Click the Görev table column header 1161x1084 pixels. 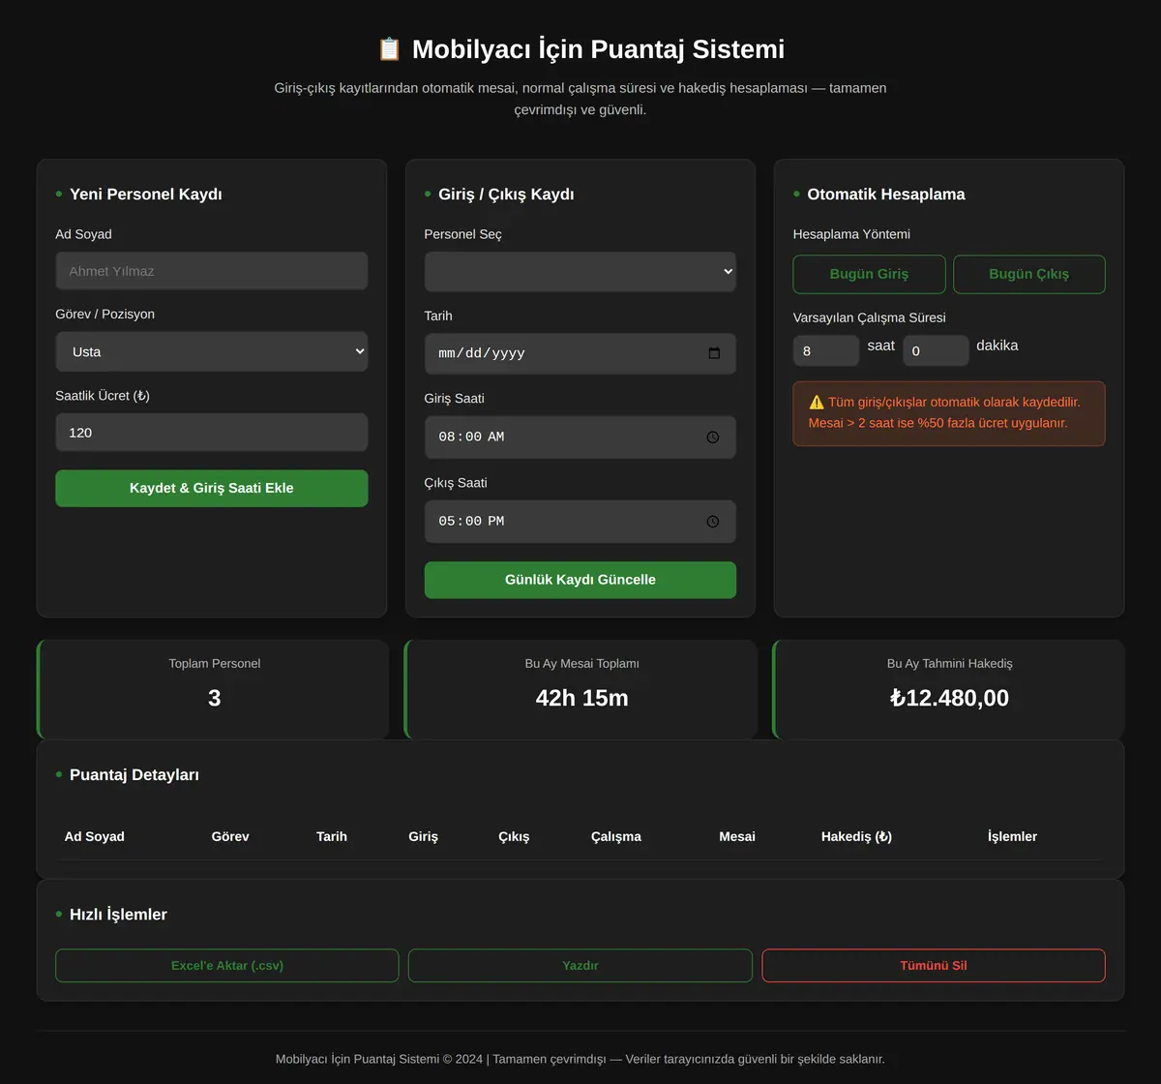[230, 836]
